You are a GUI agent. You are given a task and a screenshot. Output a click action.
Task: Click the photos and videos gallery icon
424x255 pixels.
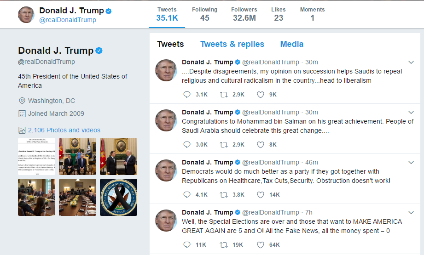point(22,130)
